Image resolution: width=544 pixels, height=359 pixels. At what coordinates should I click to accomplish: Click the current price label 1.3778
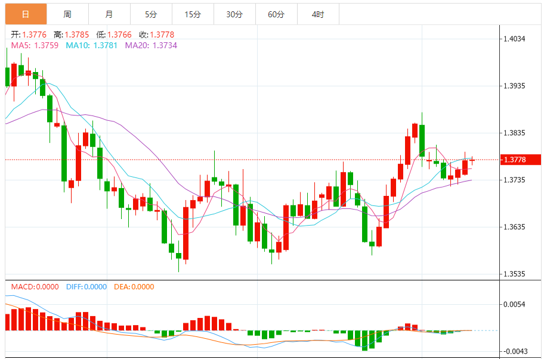click(x=520, y=160)
